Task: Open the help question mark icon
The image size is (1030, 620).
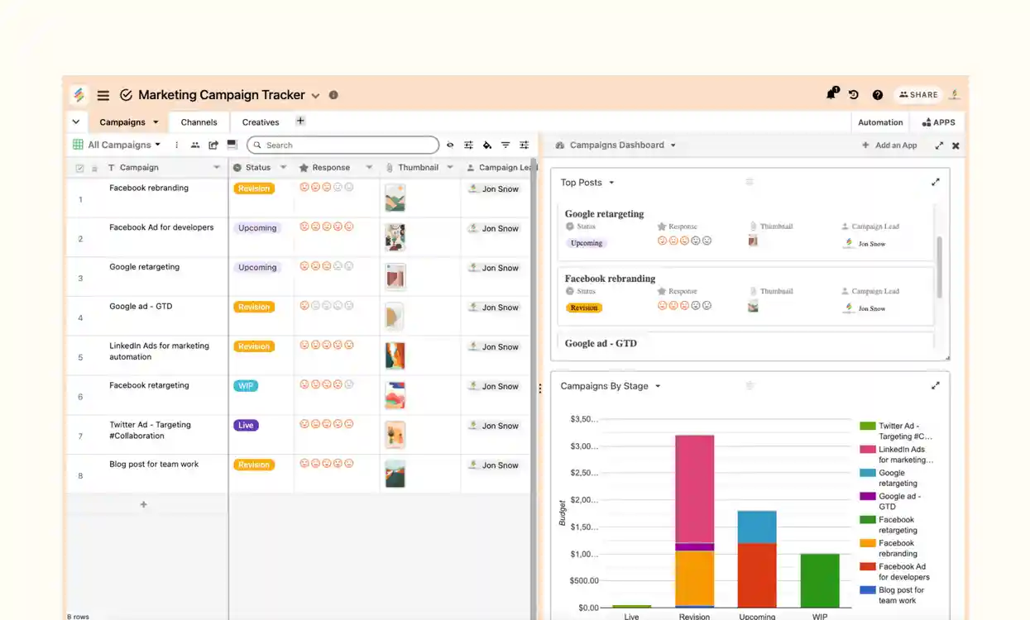Action: pos(877,94)
